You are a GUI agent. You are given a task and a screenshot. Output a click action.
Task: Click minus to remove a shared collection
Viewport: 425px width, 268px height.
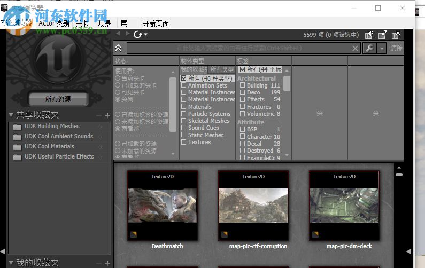coord(99,116)
